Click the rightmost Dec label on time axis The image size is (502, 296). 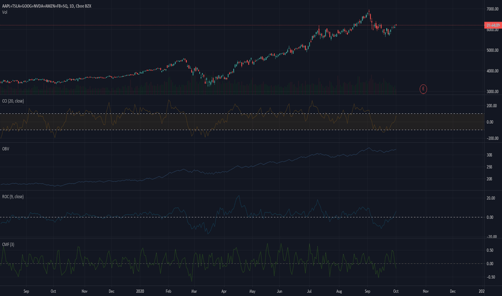point(452,291)
